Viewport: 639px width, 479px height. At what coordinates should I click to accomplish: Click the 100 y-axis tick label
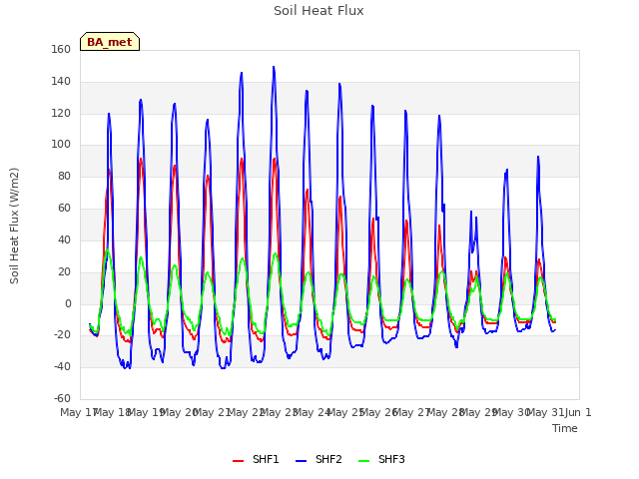[x=61, y=144]
